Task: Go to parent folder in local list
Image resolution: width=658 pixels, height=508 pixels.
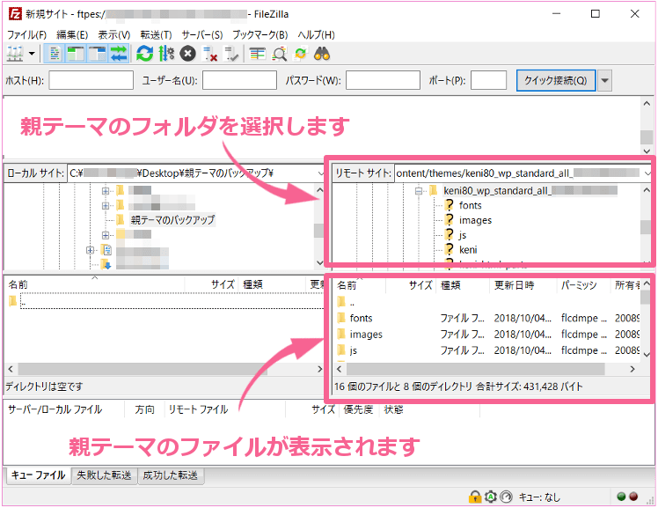Action: 23,301
